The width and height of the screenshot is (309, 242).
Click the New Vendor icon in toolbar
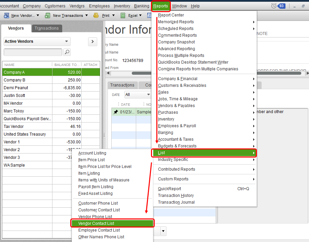click(x=6, y=15)
